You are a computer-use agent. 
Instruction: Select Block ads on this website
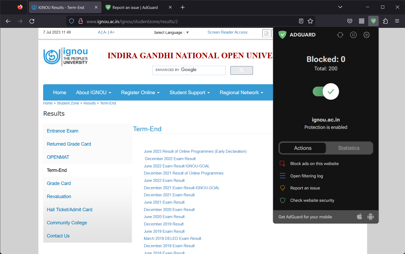tap(314, 163)
